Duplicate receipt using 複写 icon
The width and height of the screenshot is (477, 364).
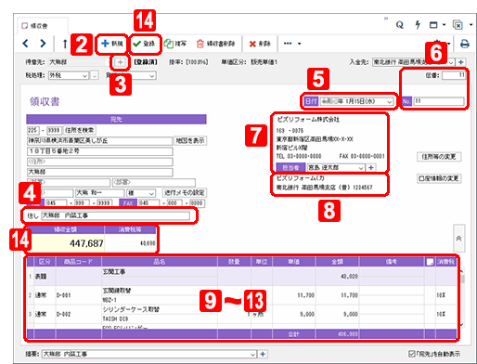tap(175, 44)
